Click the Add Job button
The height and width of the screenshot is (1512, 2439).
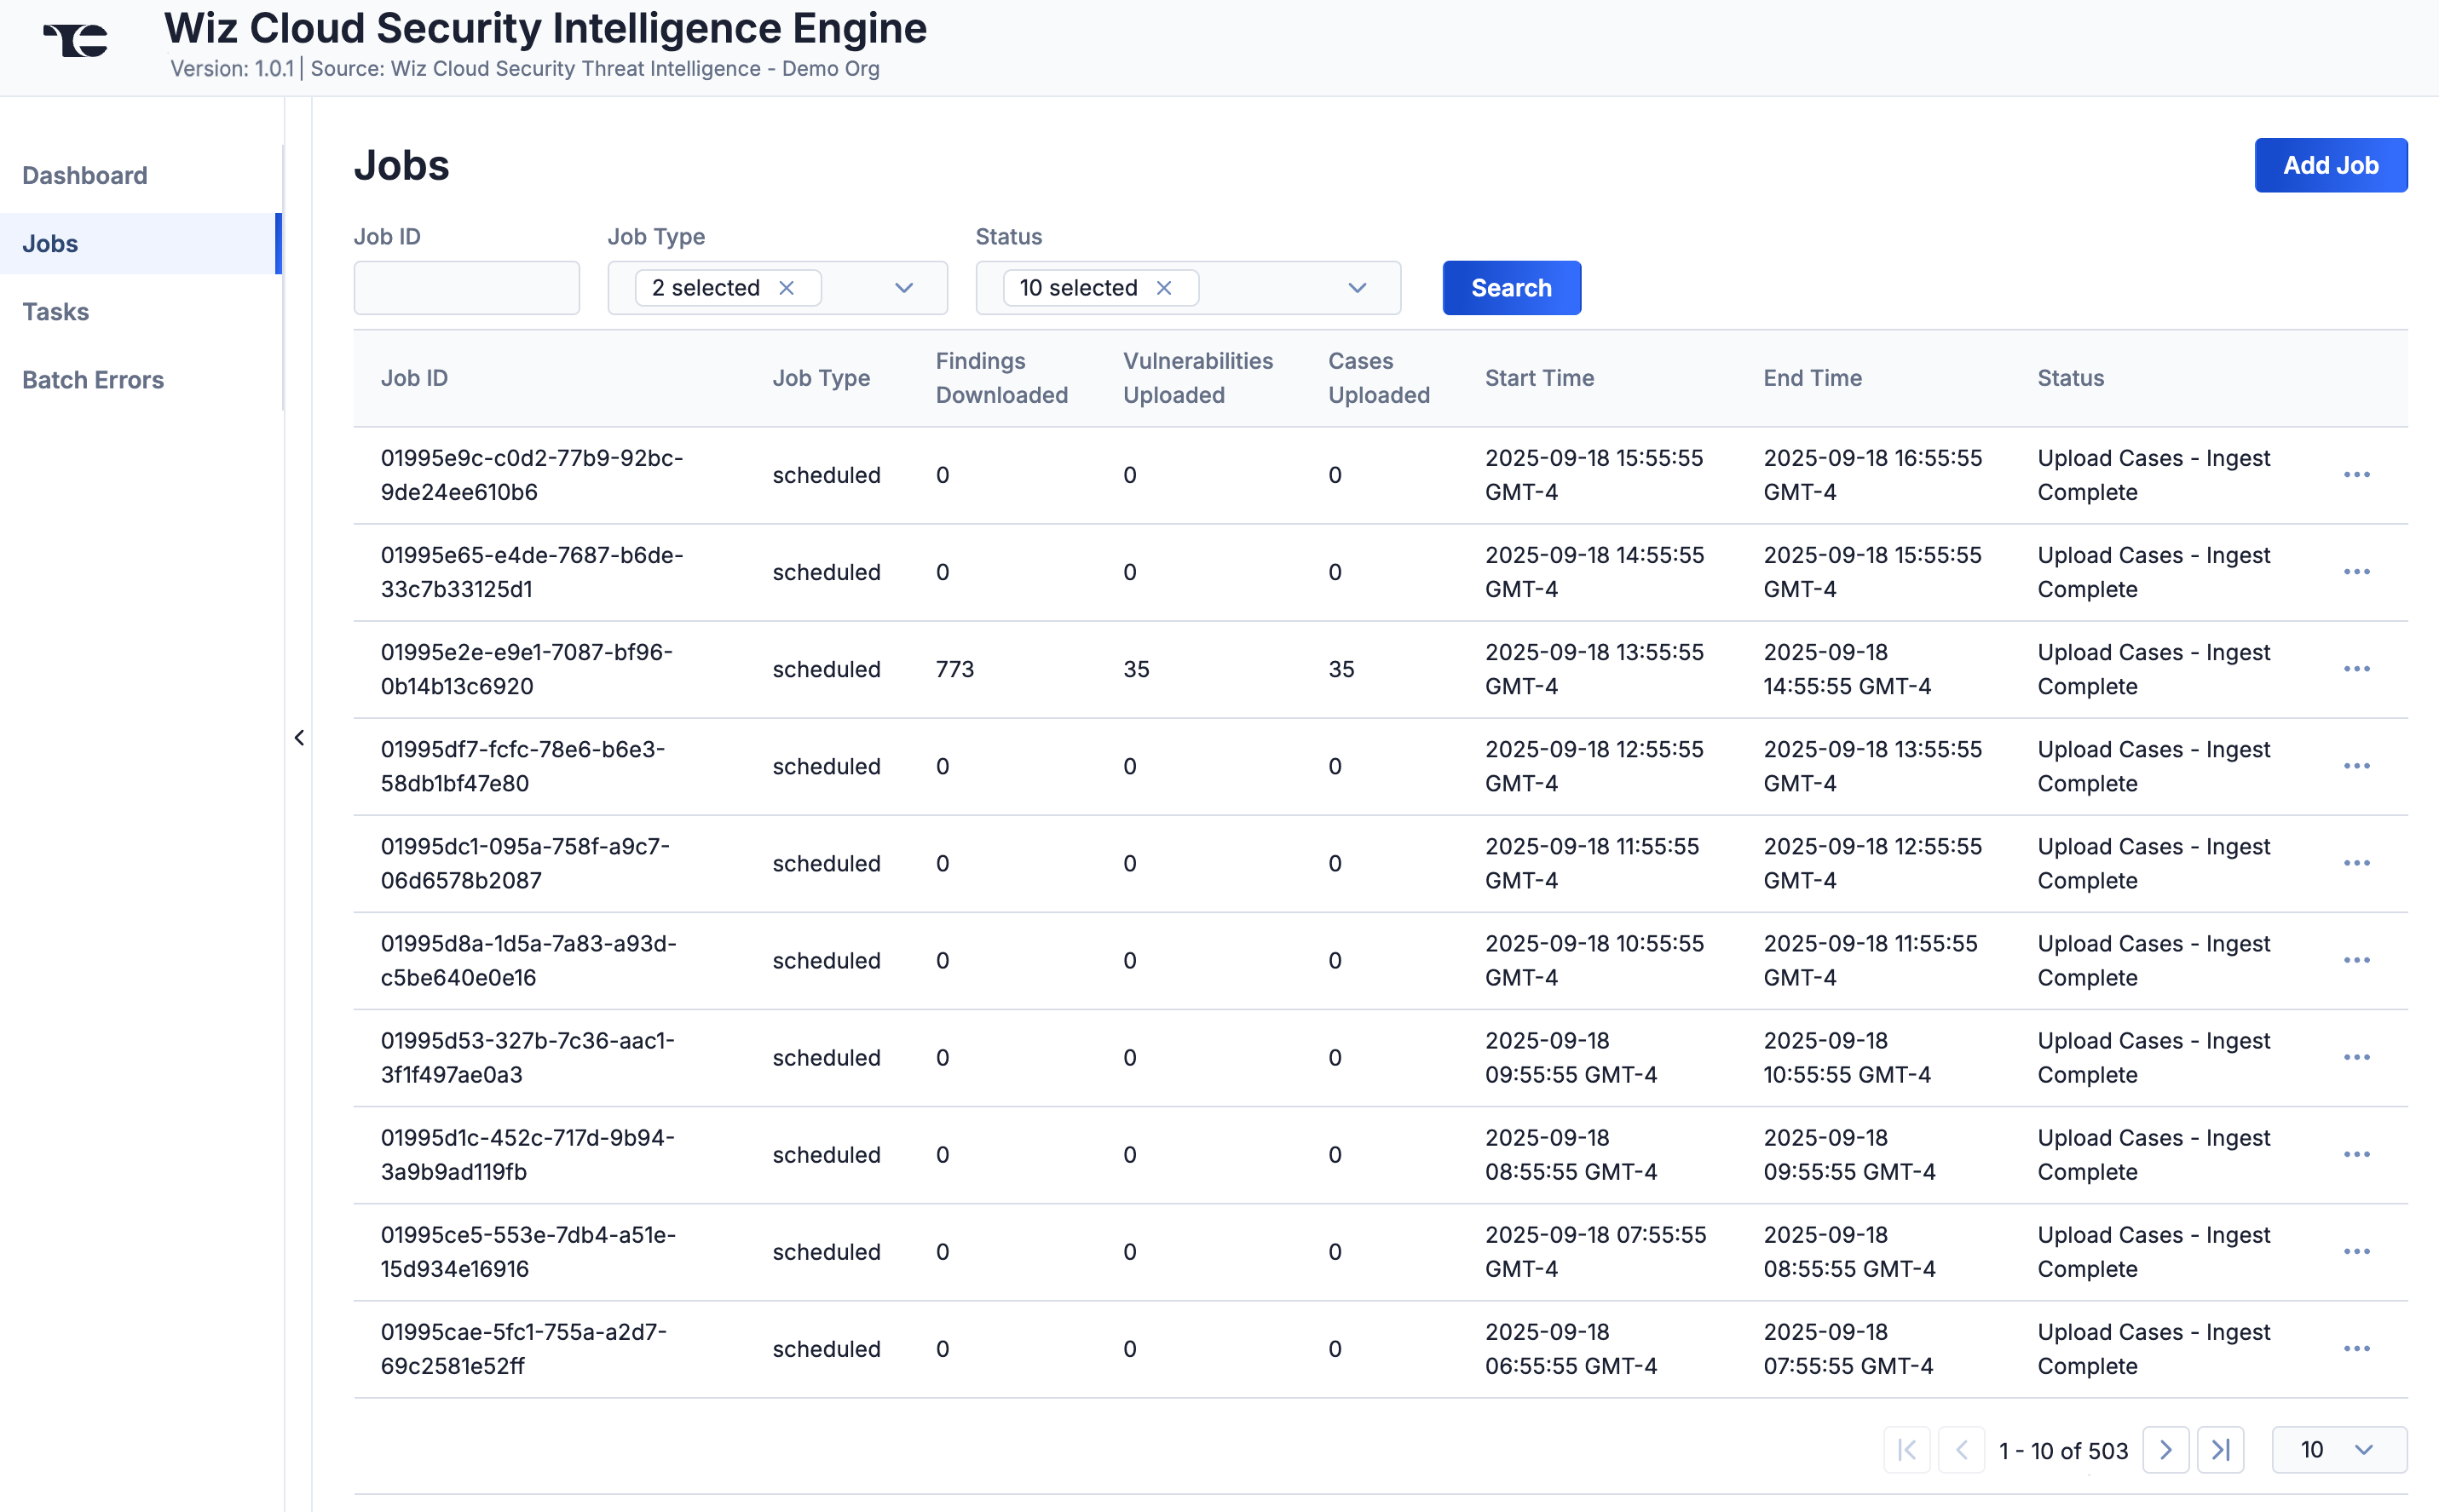(2330, 165)
